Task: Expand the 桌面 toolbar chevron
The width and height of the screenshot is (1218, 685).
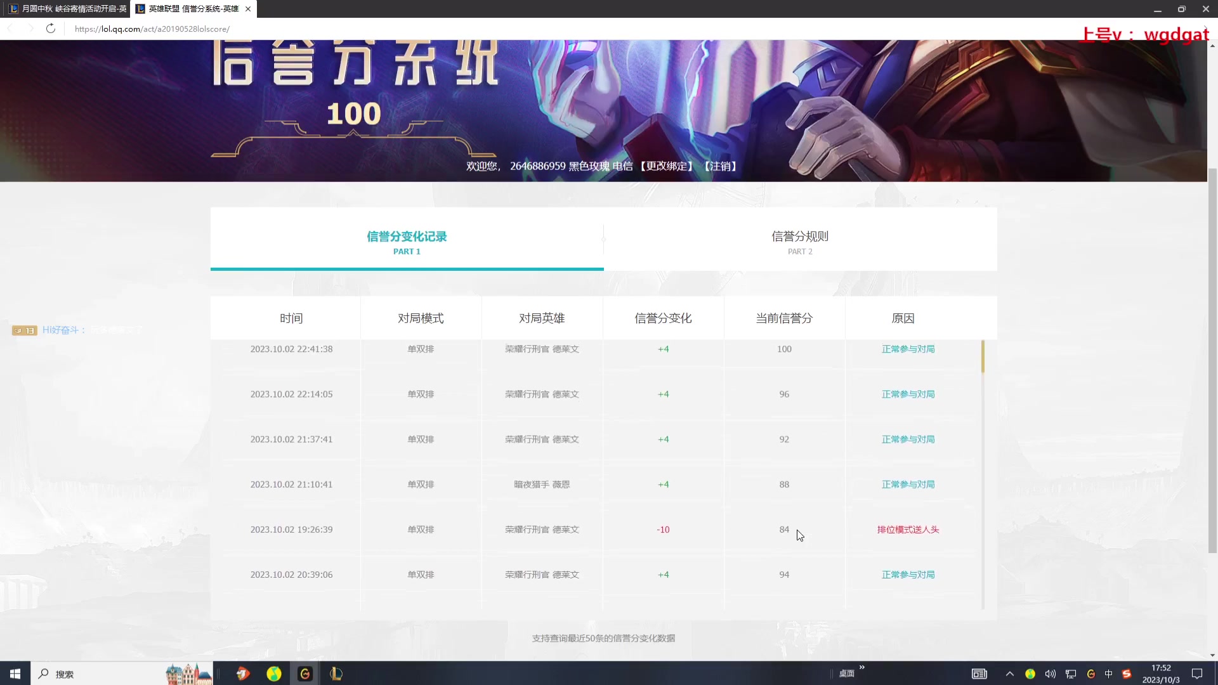Action: coord(861,667)
